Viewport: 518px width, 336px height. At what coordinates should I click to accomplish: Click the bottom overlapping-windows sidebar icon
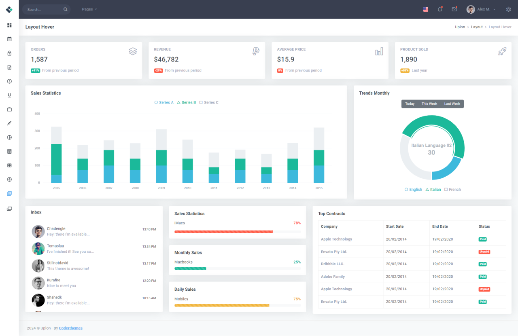9,209
